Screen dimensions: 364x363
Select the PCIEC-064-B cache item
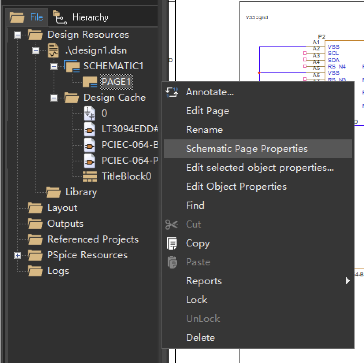pos(130,145)
